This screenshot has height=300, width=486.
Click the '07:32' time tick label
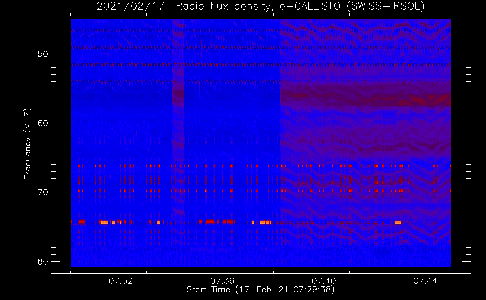(x=121, y=281)
